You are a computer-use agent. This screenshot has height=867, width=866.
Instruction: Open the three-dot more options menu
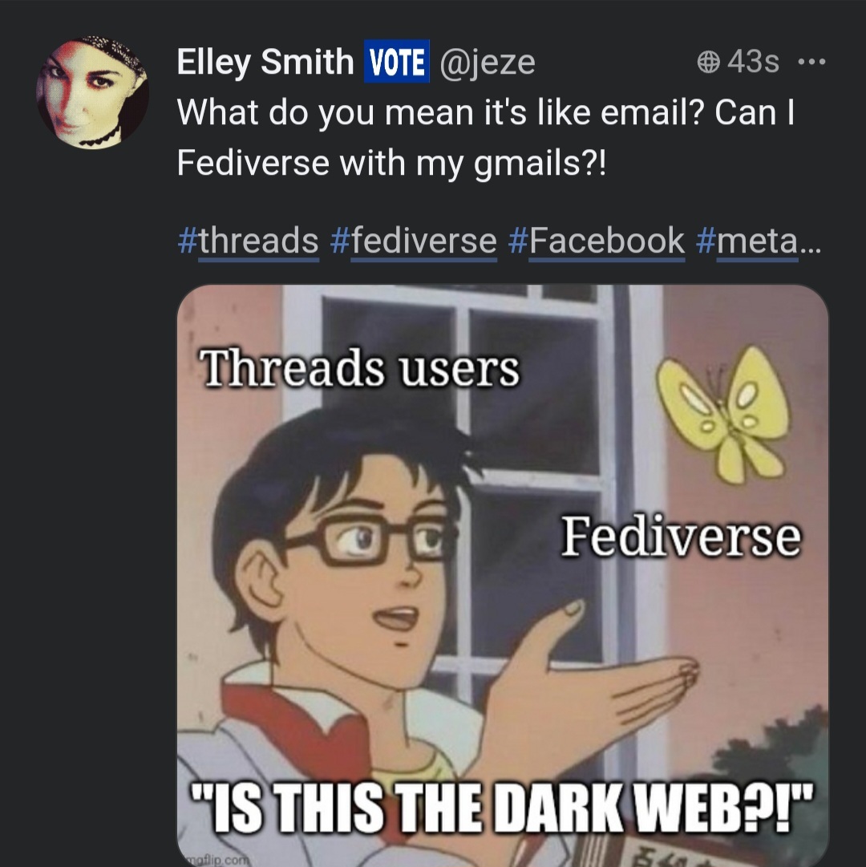coord(811,62)
